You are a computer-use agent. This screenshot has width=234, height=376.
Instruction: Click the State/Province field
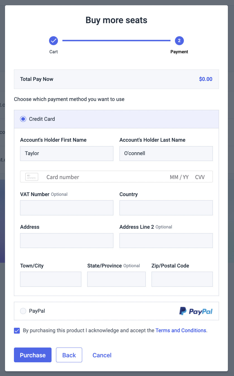[x=116, y=279]
